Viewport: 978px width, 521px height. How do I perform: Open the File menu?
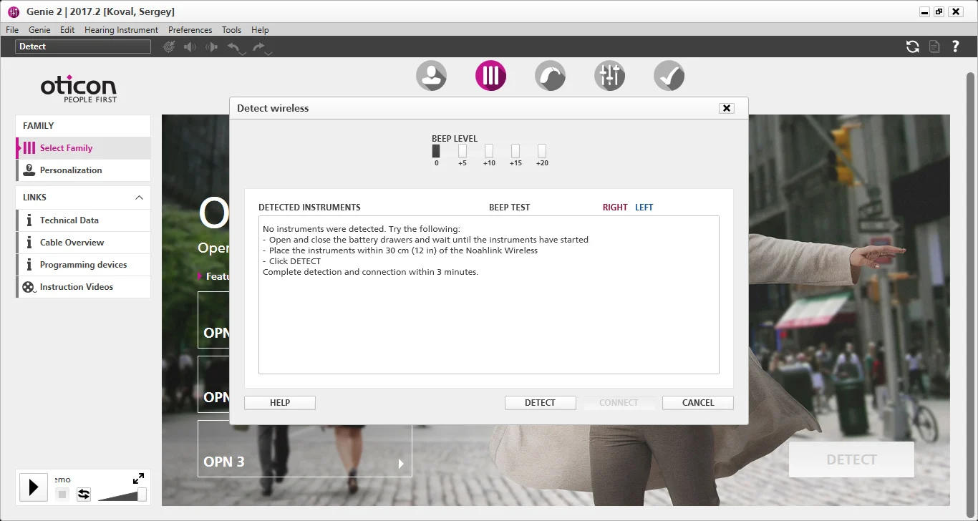(12, 30)
